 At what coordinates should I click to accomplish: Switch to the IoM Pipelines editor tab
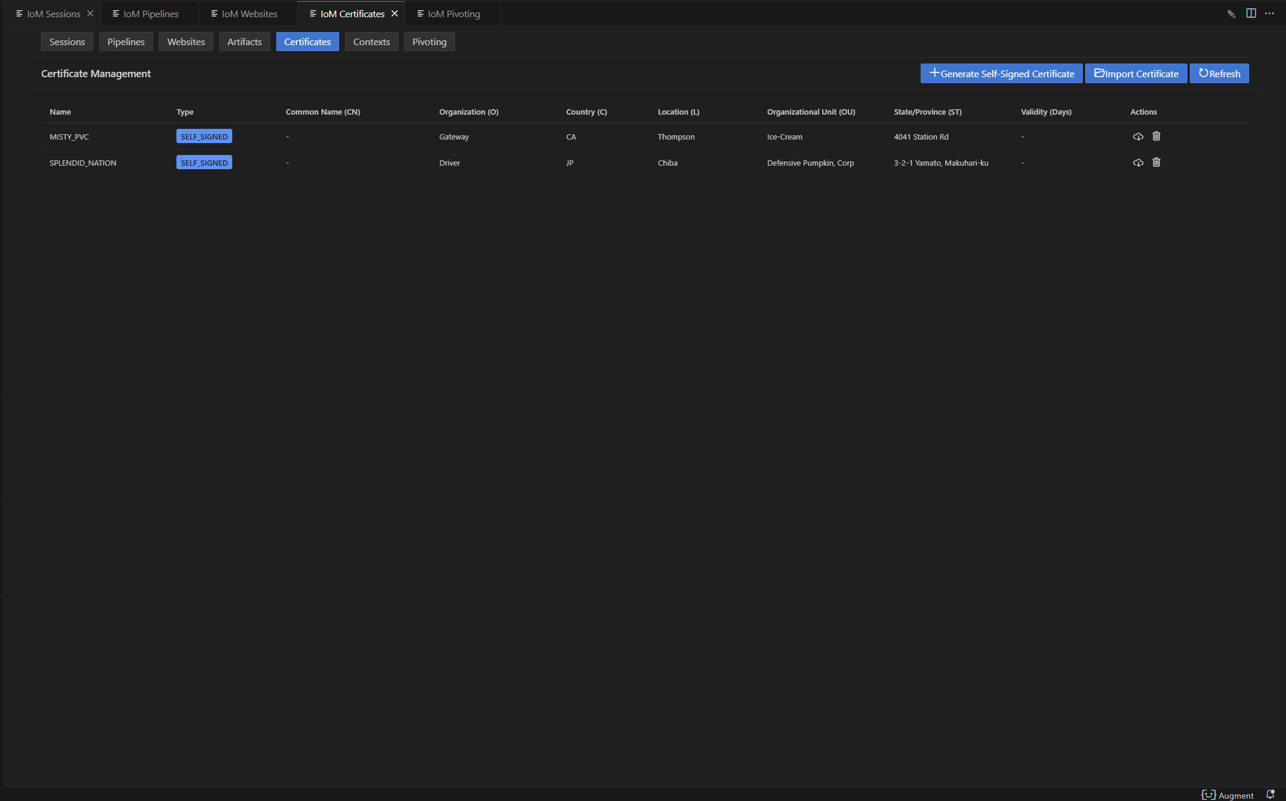[150, 14]
